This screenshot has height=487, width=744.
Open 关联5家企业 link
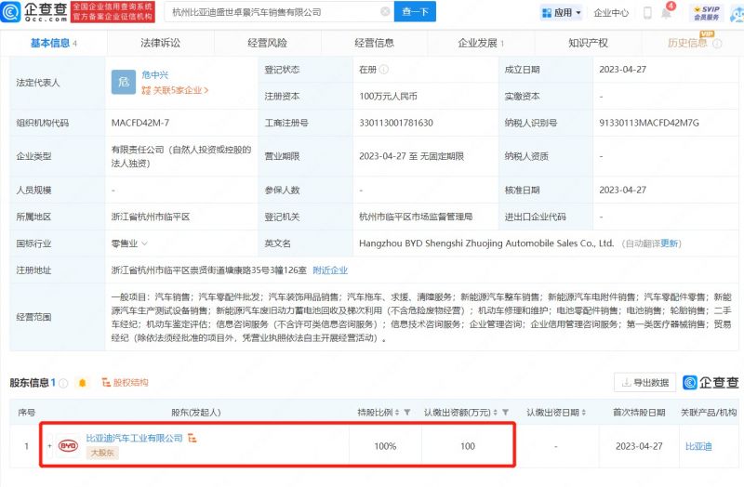[x=175, y=90]
